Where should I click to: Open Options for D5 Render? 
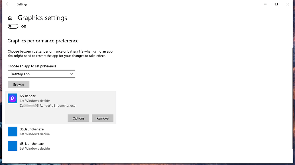(x=78, y=118)
